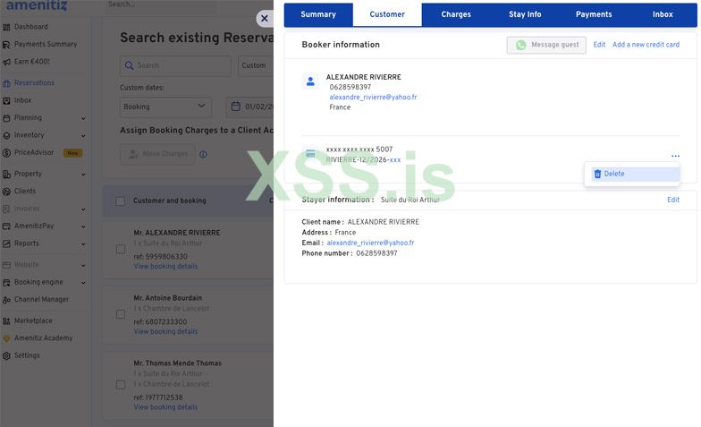Open the Stay Info tab
Screen dimensions: 701x427
point(525,14)
